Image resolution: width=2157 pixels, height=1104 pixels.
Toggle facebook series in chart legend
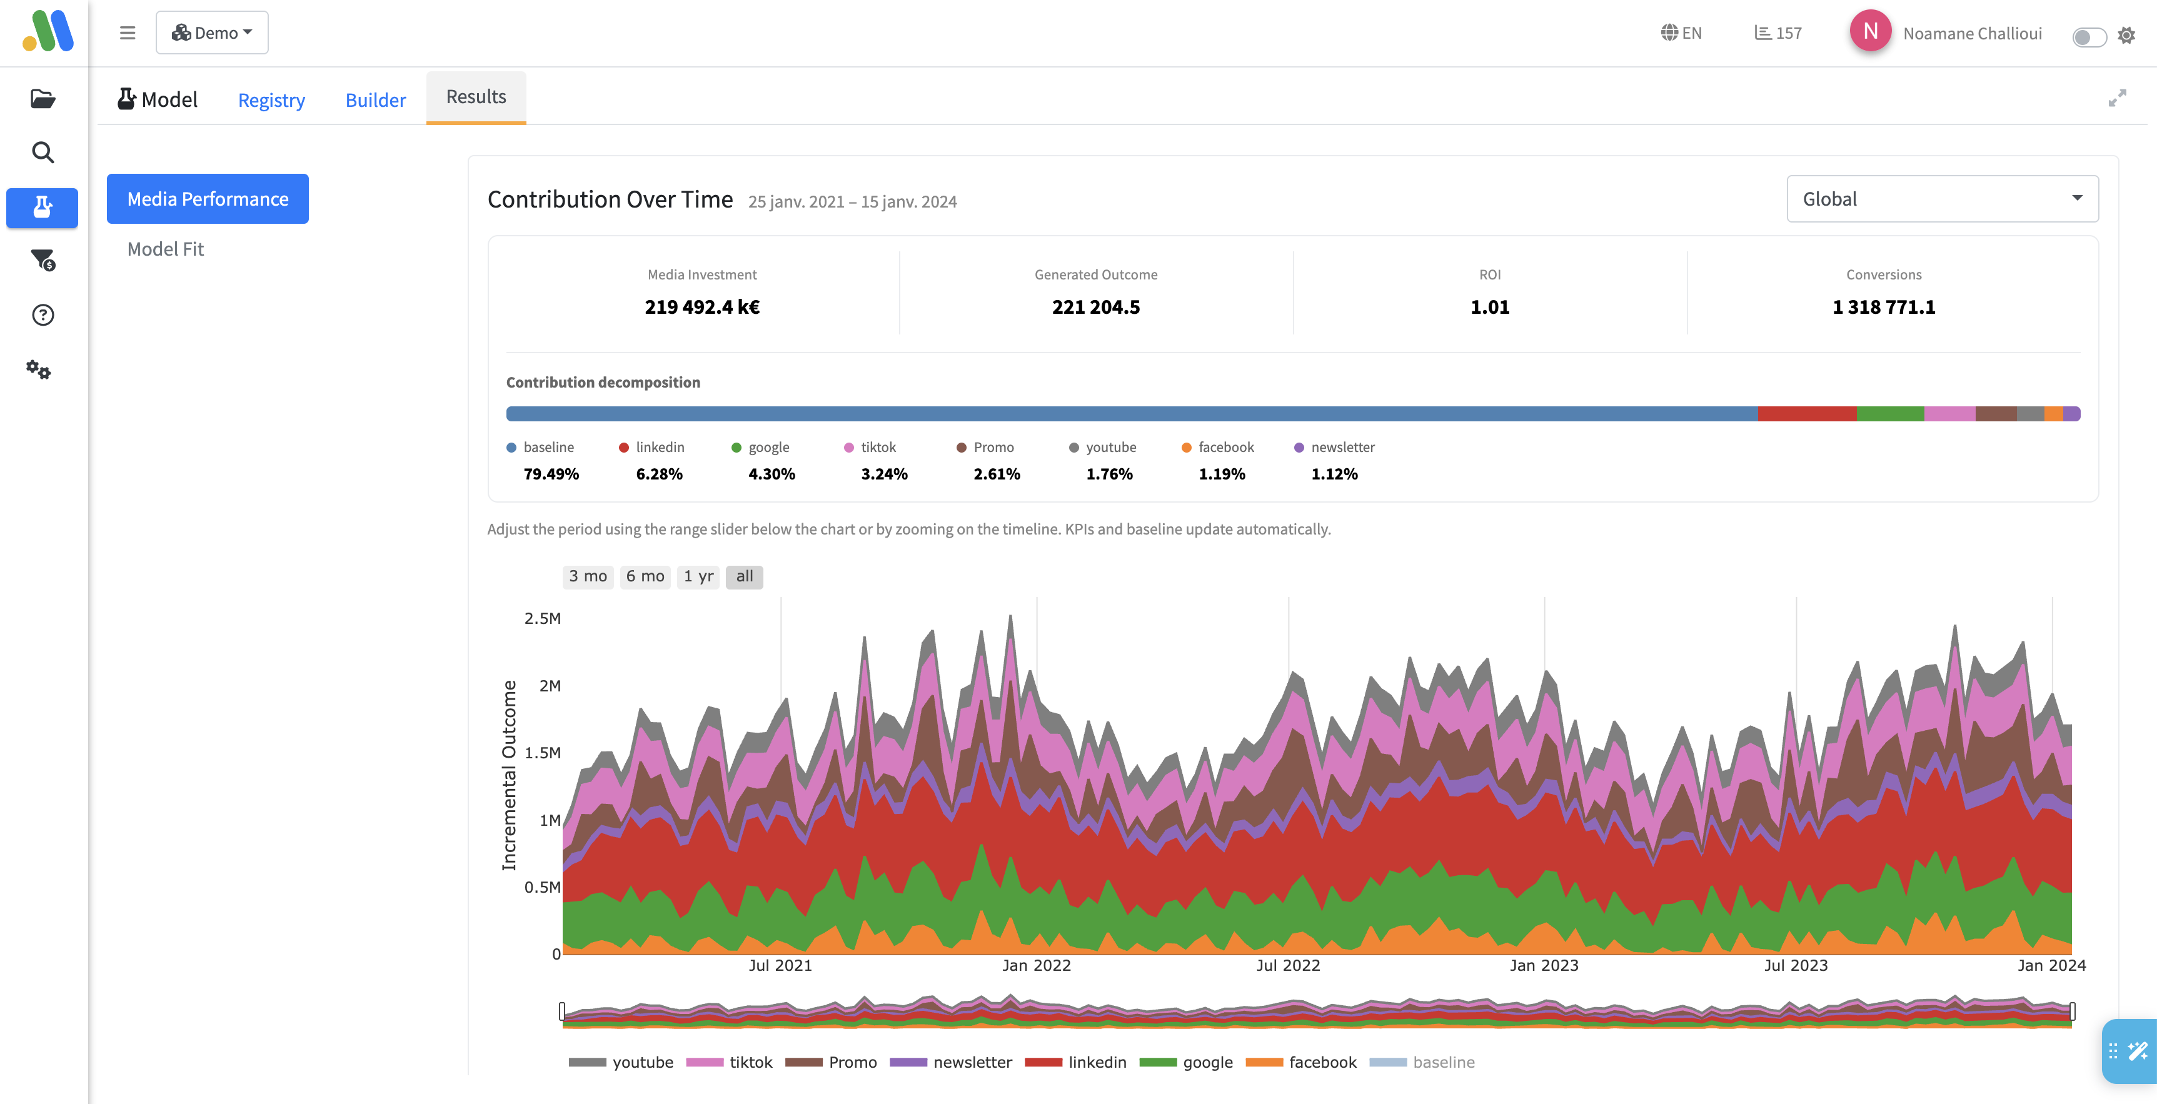(x=1300, y=1061)
